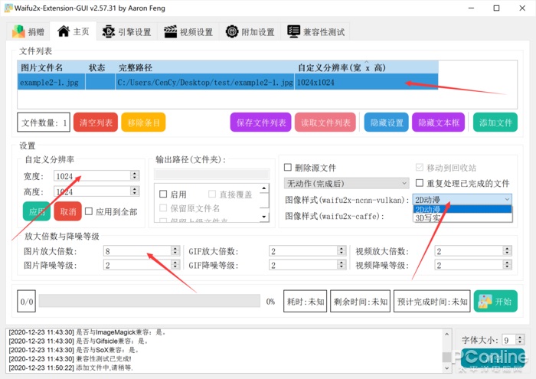Viewport: 536px width, 379px height.
Task: Expand the 无动作(完成后) dropdown
Action: [346, 184]
